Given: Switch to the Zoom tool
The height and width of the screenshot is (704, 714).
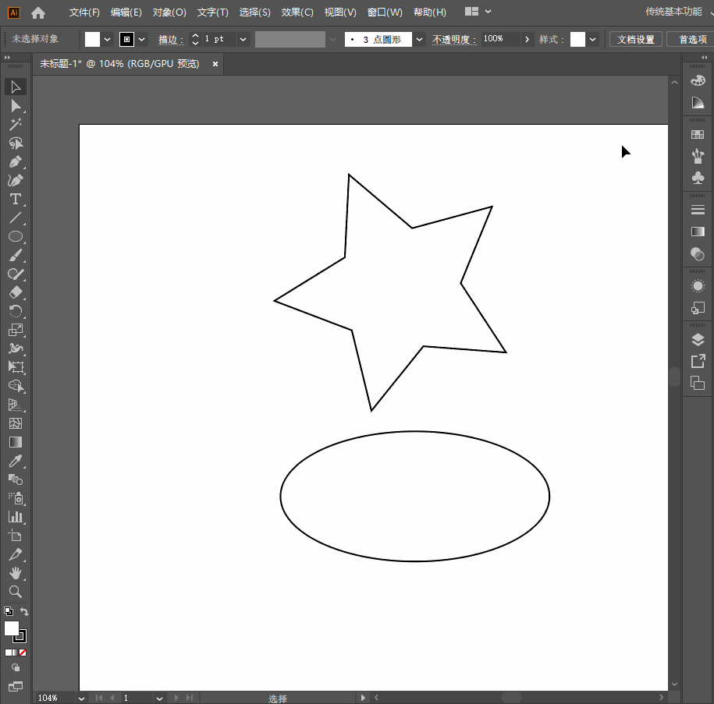Looking at the screenshot, I should [x=15, y=593].
